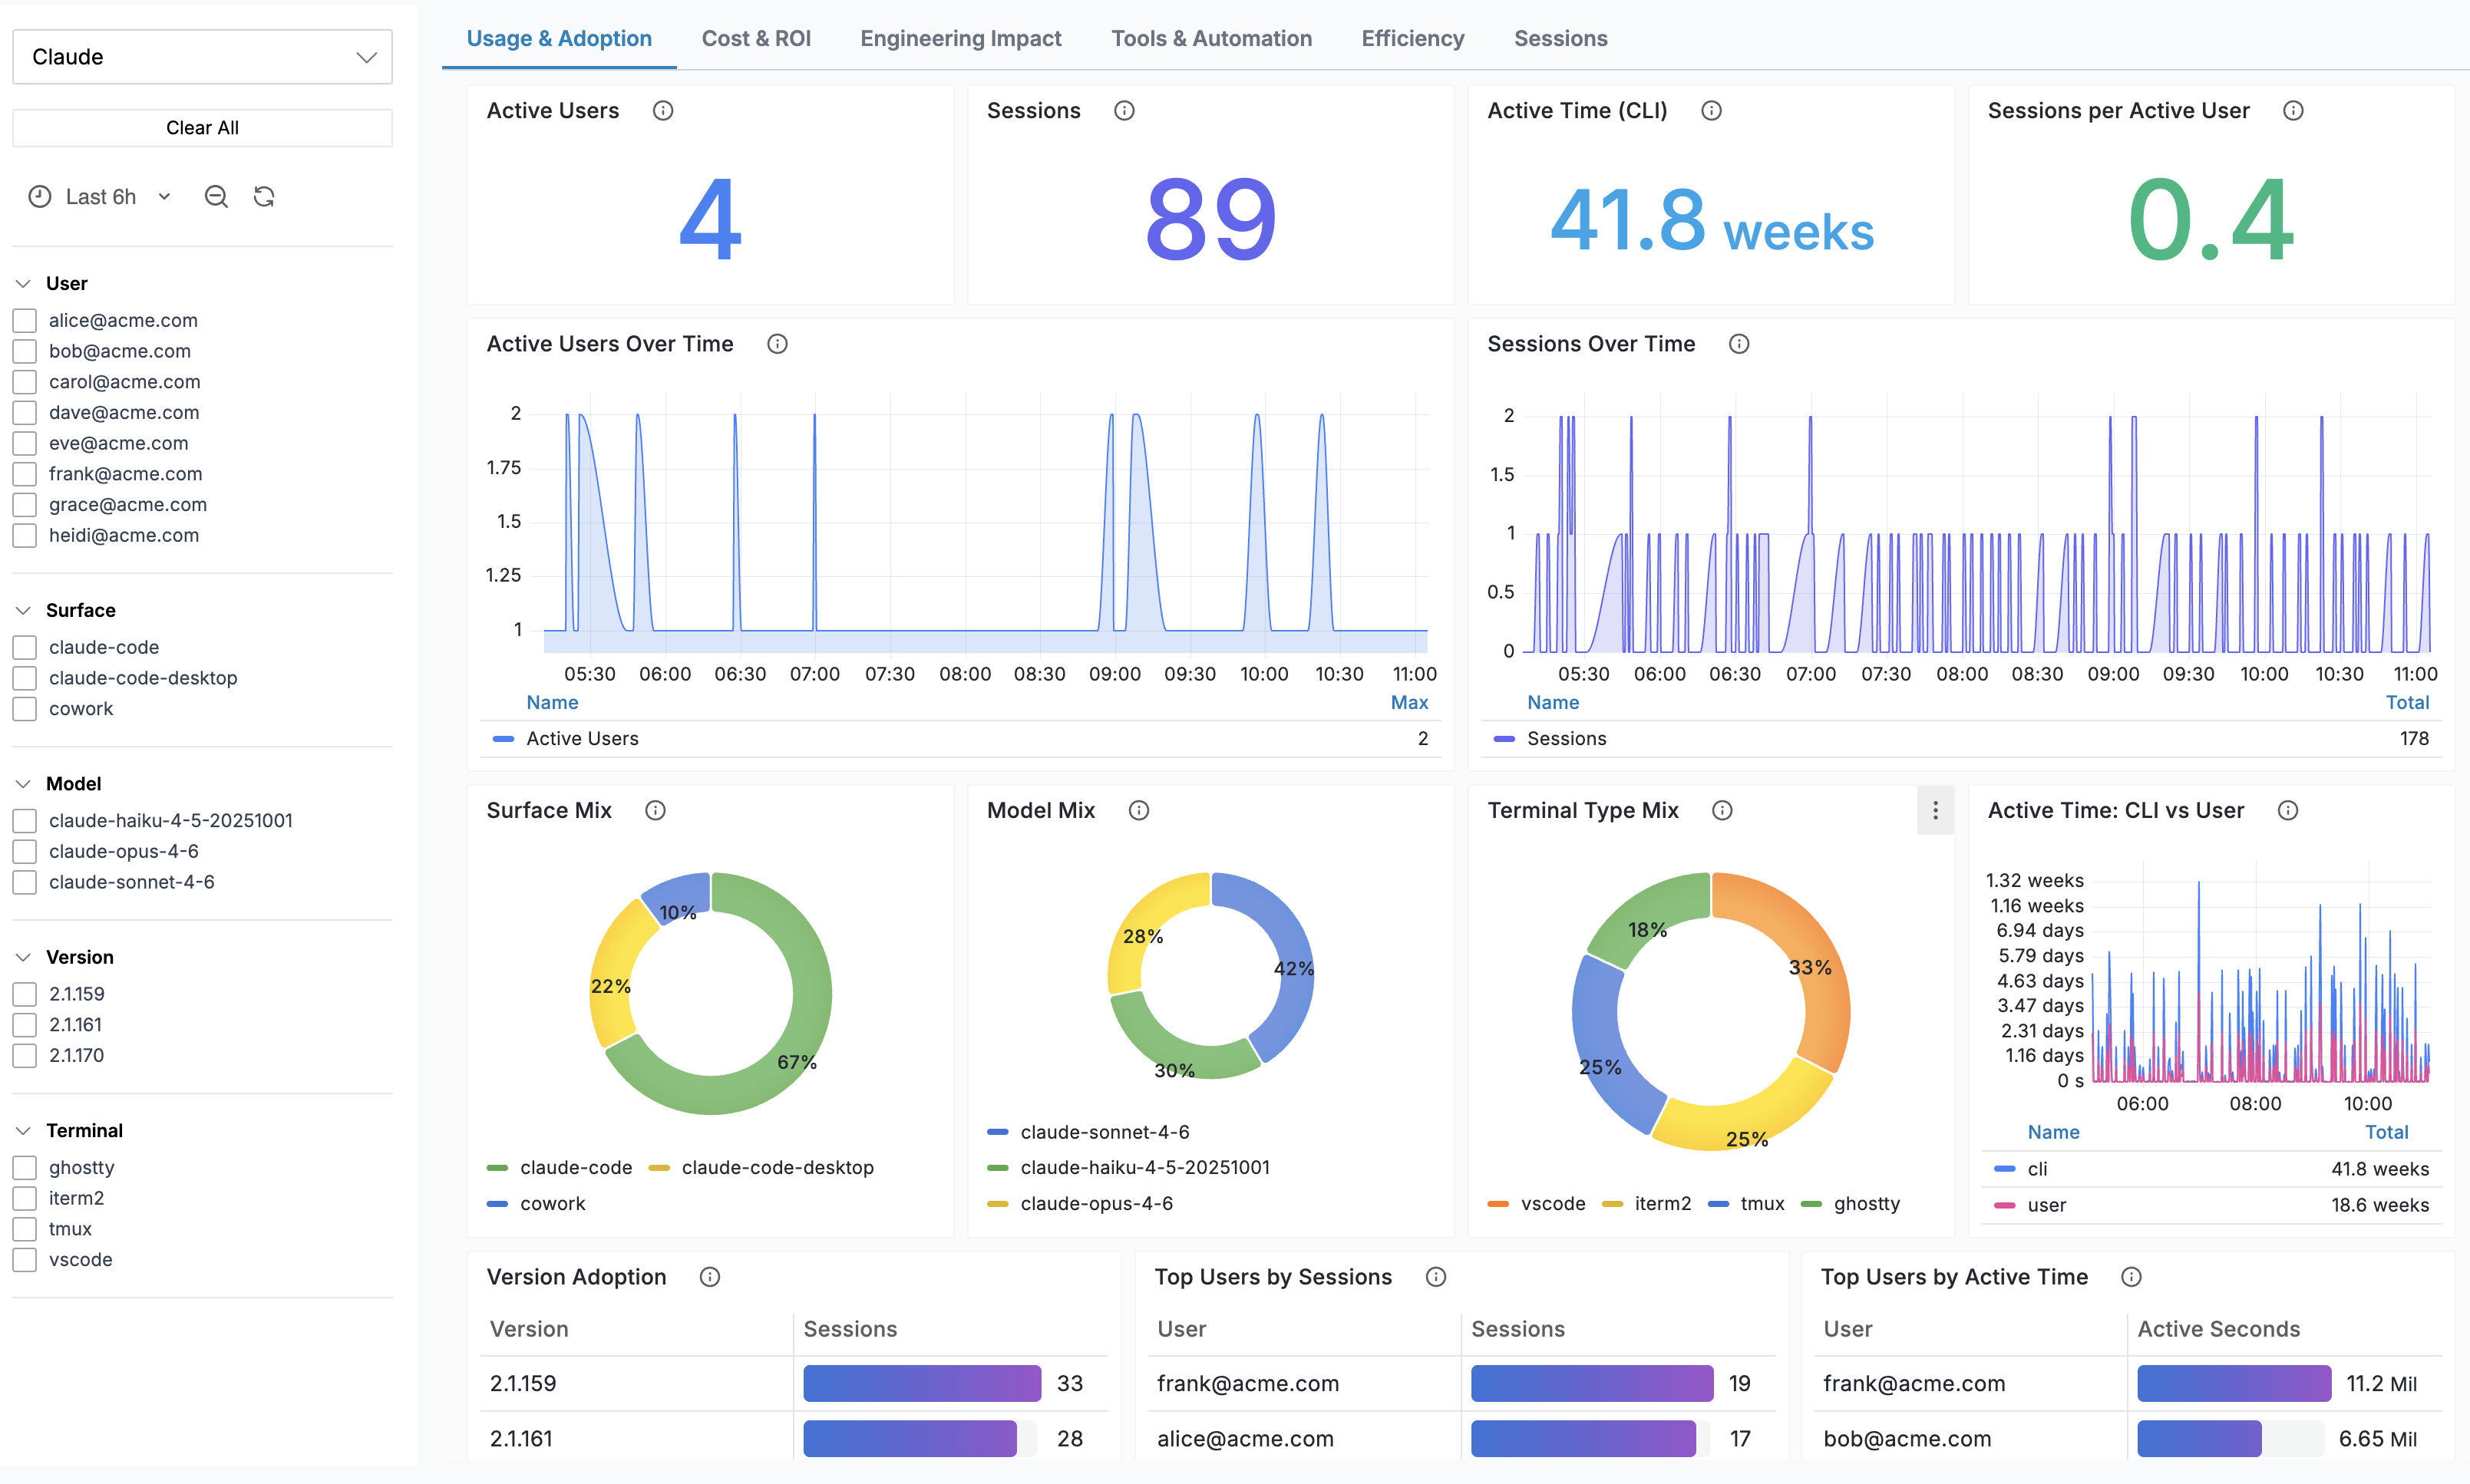This screenshot has width=2470, height=1484.
Task: Open the Engineering Impact tab
Action: [961, 39]
